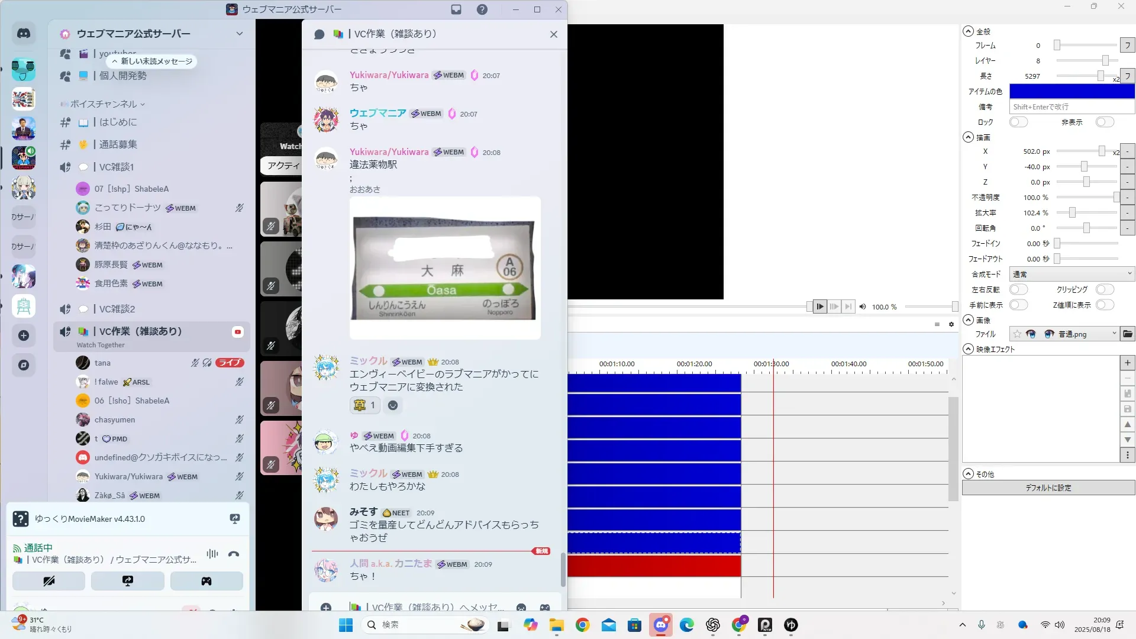Expand ウェブマニア公式サーバー server menu chevron
The width and height of the screenshot is (1136, 639).
pos(239,34)
